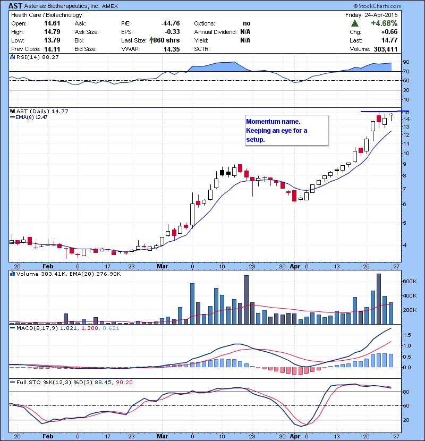Click the Full STO line marker
Screen dimensions: 425x441
pyautogui.click(x=12, y=383)
